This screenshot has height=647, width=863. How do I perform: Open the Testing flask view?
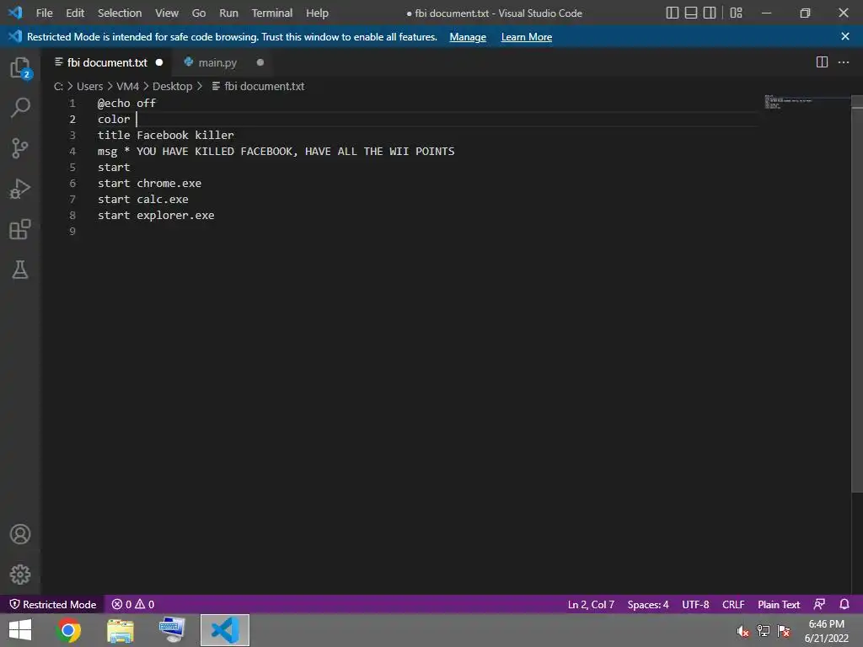(x=20, y=270)
